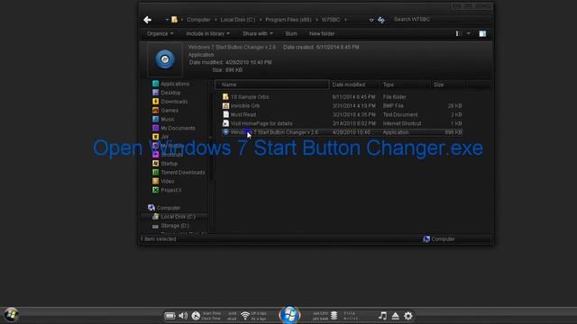This screenshot has width=577, height=324.
Task: Open the recent pages dropdown beside back arrow
Action: 167,20
